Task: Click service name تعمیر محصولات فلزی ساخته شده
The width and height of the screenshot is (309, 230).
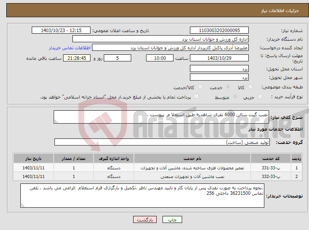Action: click(192, 168)
